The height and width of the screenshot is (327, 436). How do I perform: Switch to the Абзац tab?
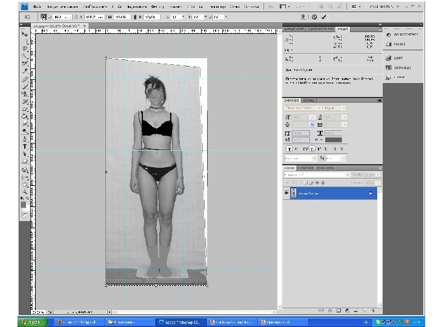[309, 101]
